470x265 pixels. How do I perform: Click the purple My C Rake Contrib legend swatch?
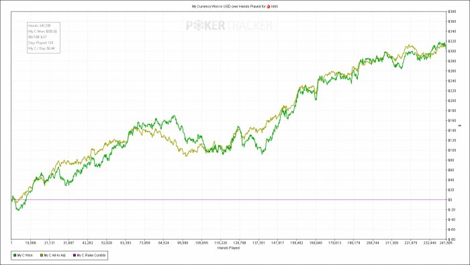pyautogui.click(x=75, y=256)
